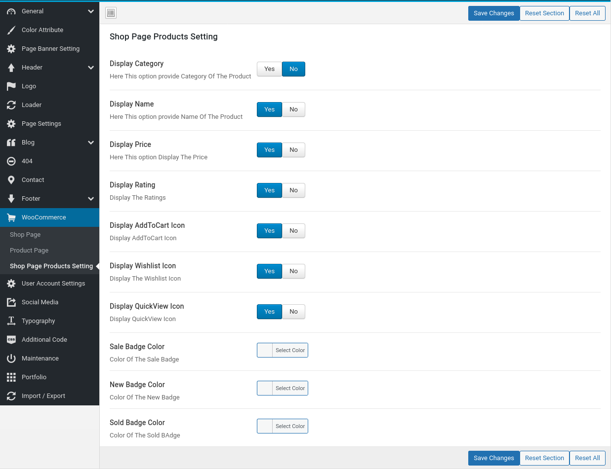Image resolution: width=611 pixels, height=469 pixels.
Task: Select Yes for Display AddToCart Icon
Action: click(269, 231)
